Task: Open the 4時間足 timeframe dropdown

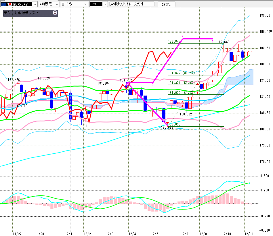Action: tap(56, 4)
